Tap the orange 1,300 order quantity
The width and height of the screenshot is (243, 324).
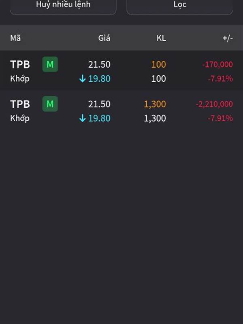(155, 104)
